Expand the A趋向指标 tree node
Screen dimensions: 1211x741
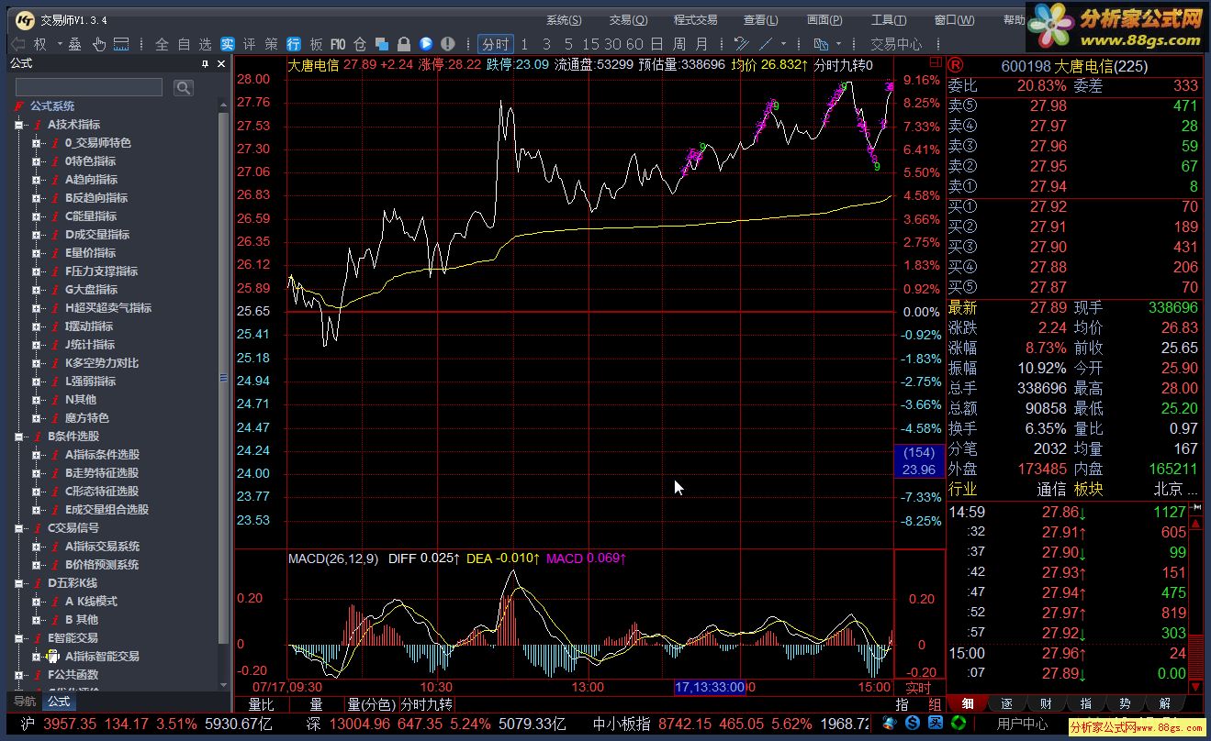pos(36,180)
